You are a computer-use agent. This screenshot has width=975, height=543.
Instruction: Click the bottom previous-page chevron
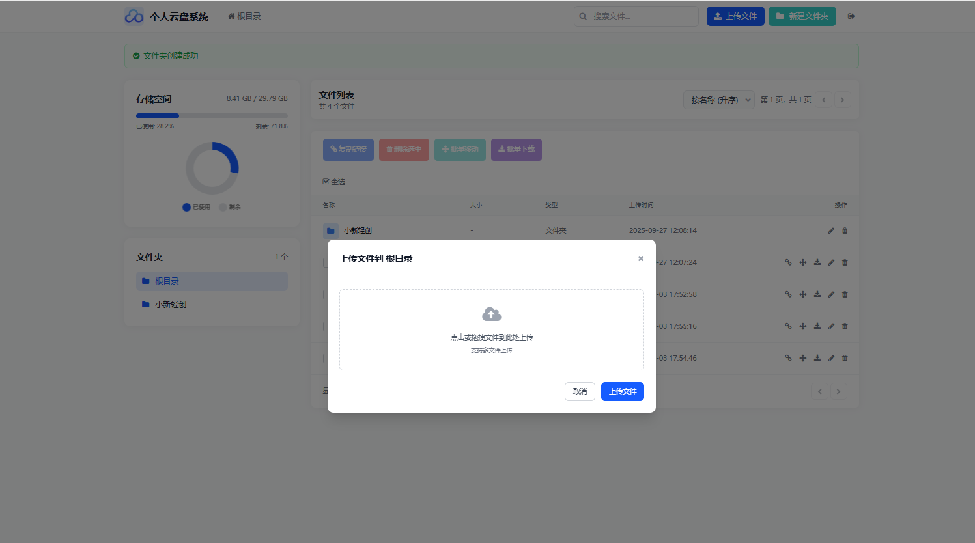[819, 391]
